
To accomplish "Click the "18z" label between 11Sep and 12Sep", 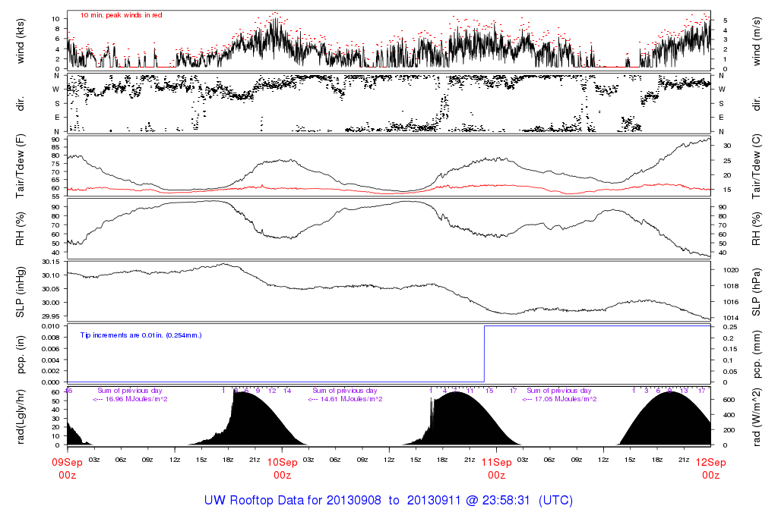I will (x=657, y=460).
